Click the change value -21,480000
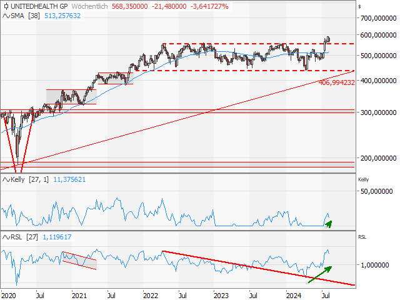This screenshot has width=400, height=300. (x=169, y=6)
